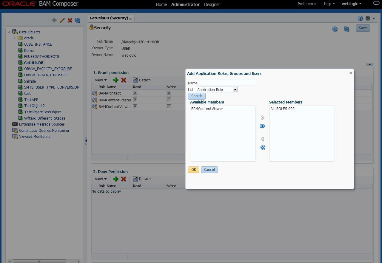Click the blue info icon

pos(335,29)
